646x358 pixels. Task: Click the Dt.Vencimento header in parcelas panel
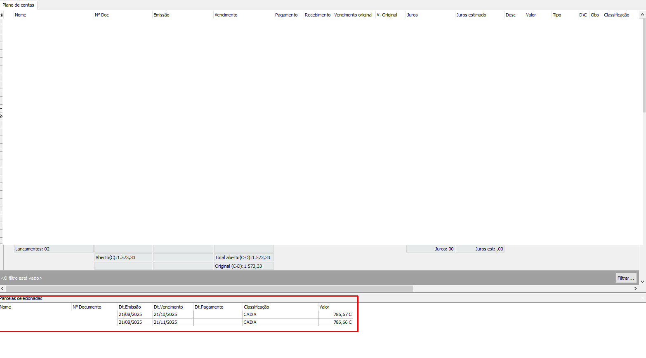pos(168,307)
